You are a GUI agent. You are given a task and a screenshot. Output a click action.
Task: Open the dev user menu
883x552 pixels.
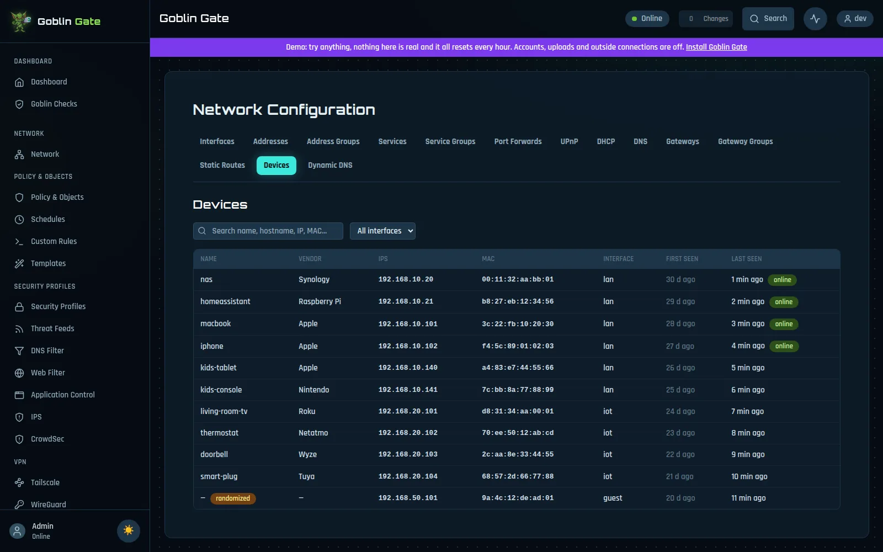[x=855, y=19]
